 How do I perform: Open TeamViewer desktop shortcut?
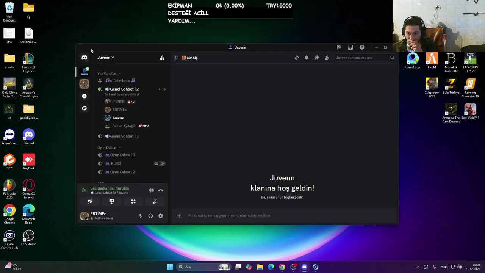click(x=9, y=136)
